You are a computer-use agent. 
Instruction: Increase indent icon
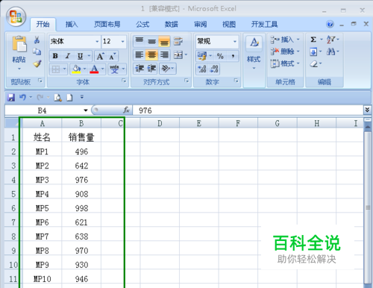151,69
